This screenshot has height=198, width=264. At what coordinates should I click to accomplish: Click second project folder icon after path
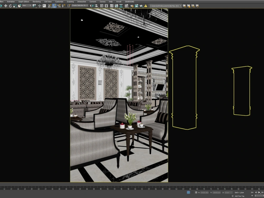[188, 6]
